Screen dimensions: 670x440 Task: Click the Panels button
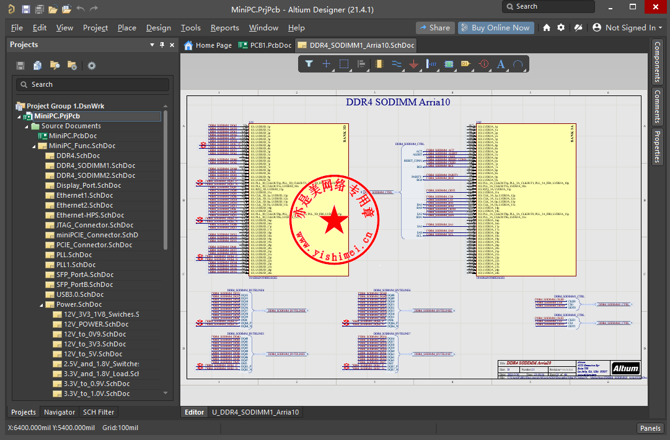click(650, 428)
